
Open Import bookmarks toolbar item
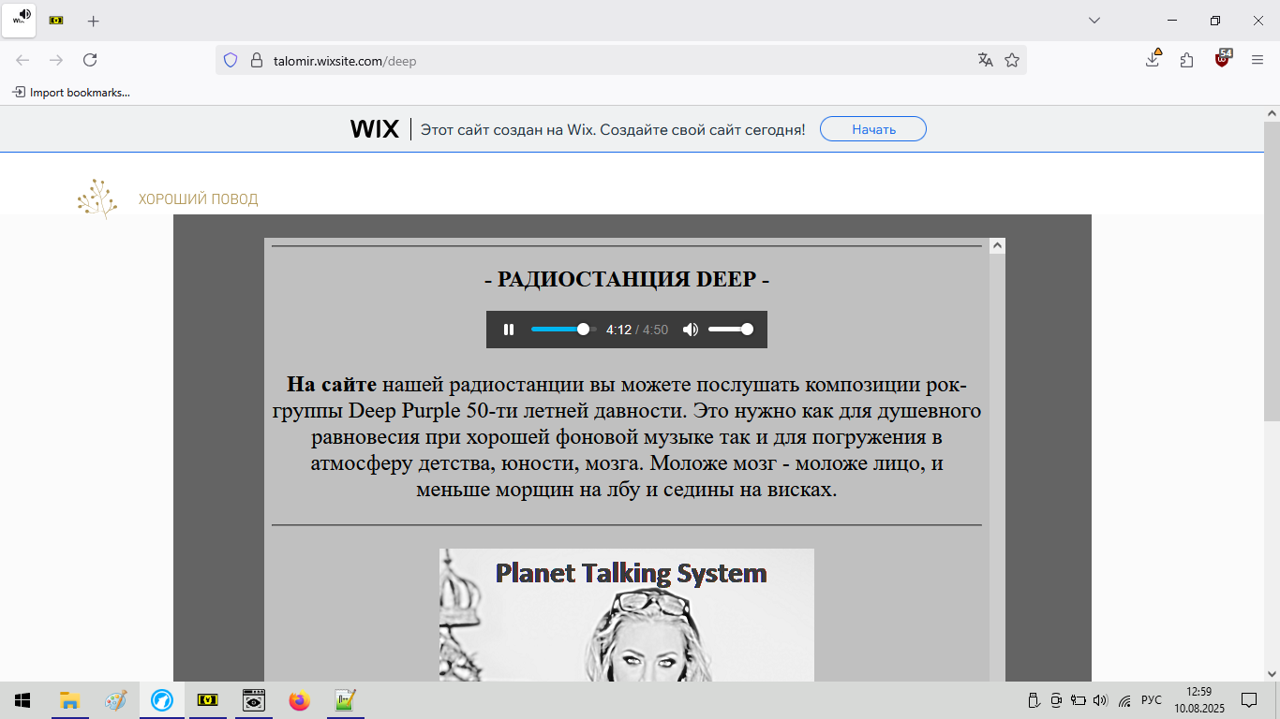click(x=71, y=93)
